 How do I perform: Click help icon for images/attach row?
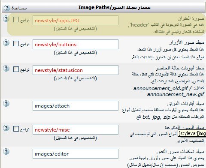coord(6,104)
